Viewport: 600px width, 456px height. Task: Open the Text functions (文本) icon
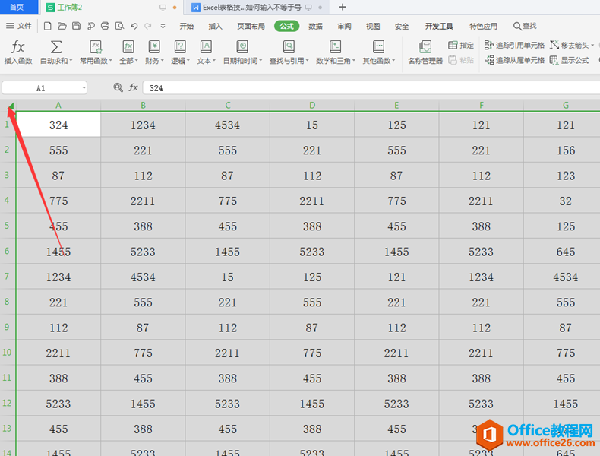pyautogui.click(x=206, y=47)
